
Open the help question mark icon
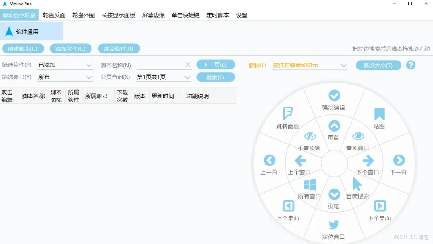pyautogui.click(x=411, y=65)
